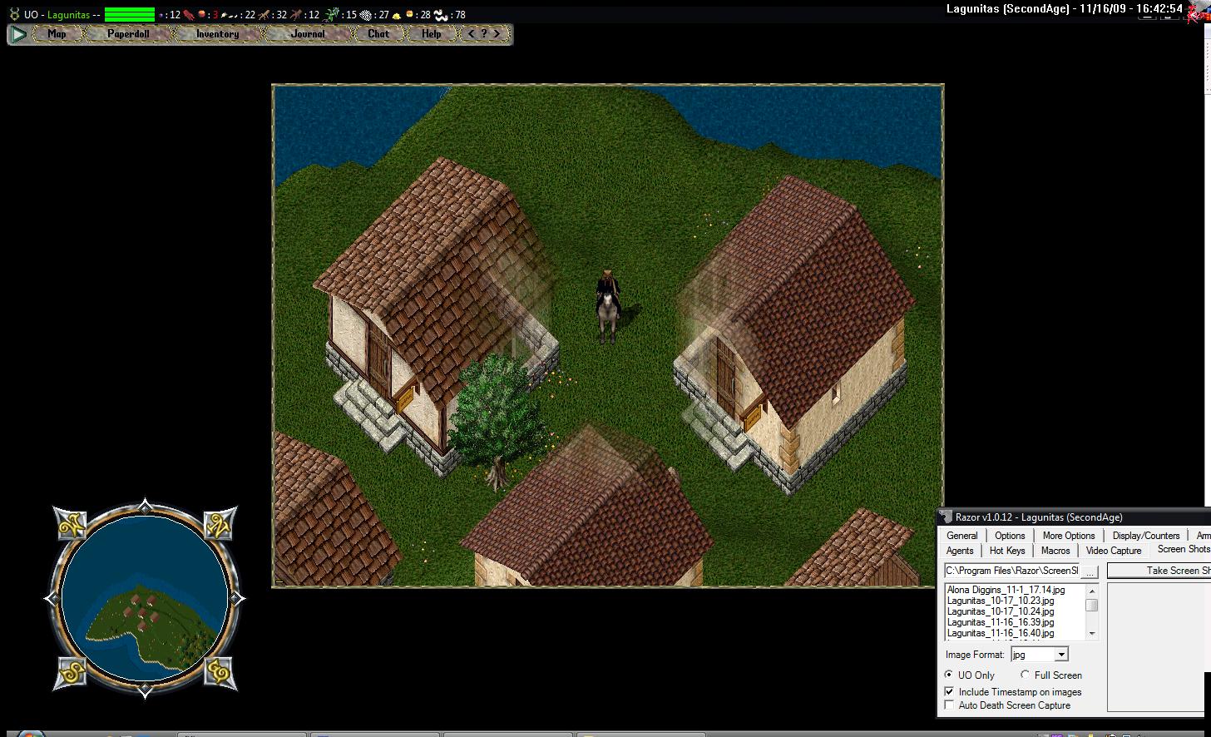
Task: Select Lagunitas_11-16_16.39.jpg in file list
Action: tap(1001, 622)
